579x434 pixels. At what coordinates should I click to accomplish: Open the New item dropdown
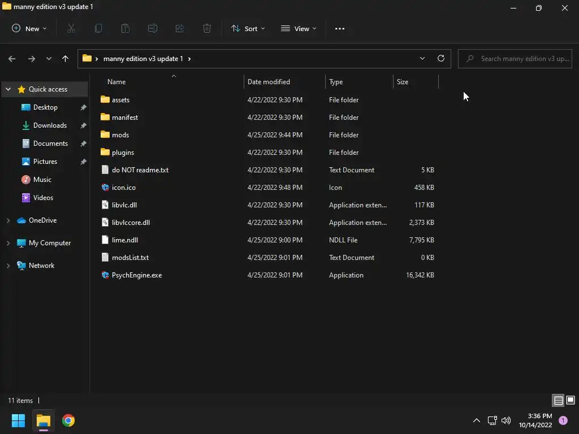click(29, 28)
